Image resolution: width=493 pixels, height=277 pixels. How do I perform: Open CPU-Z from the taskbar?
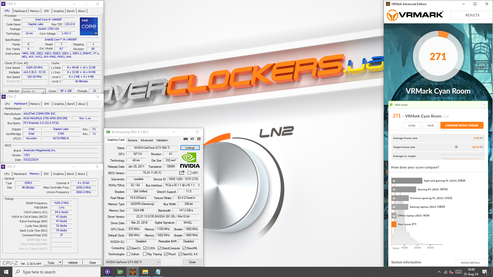point(108,272)
